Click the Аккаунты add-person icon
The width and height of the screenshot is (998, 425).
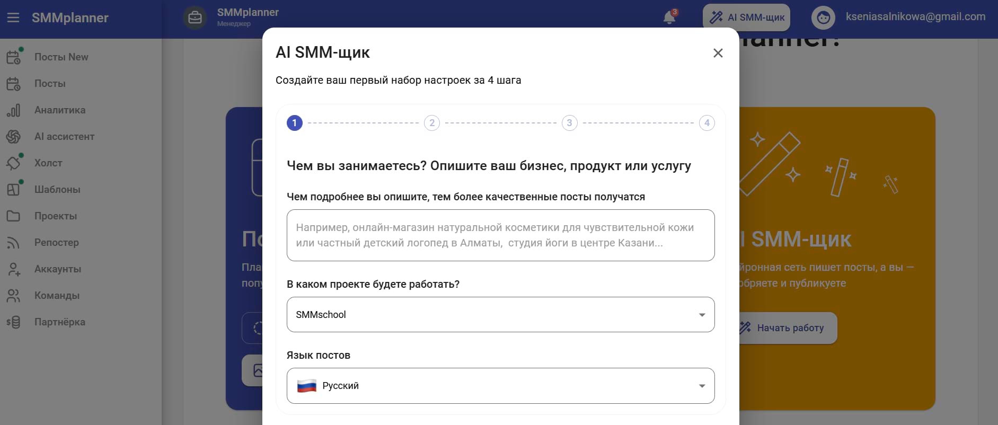point(14,269)
